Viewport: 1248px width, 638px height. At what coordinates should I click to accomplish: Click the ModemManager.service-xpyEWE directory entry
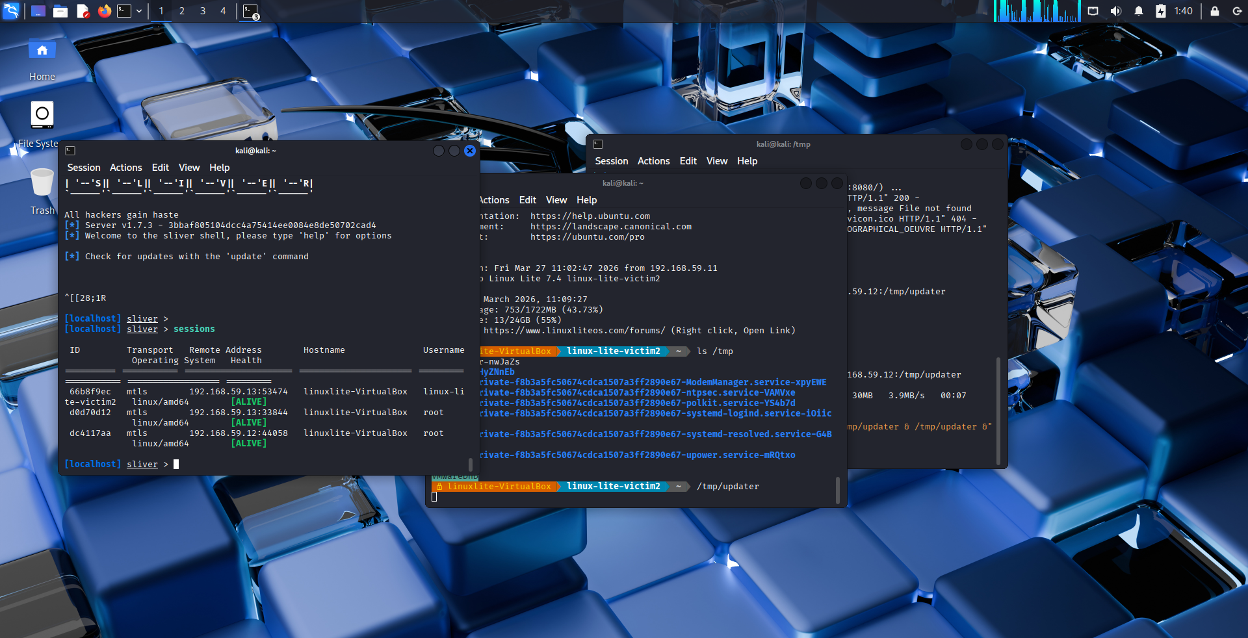point(653,383)
